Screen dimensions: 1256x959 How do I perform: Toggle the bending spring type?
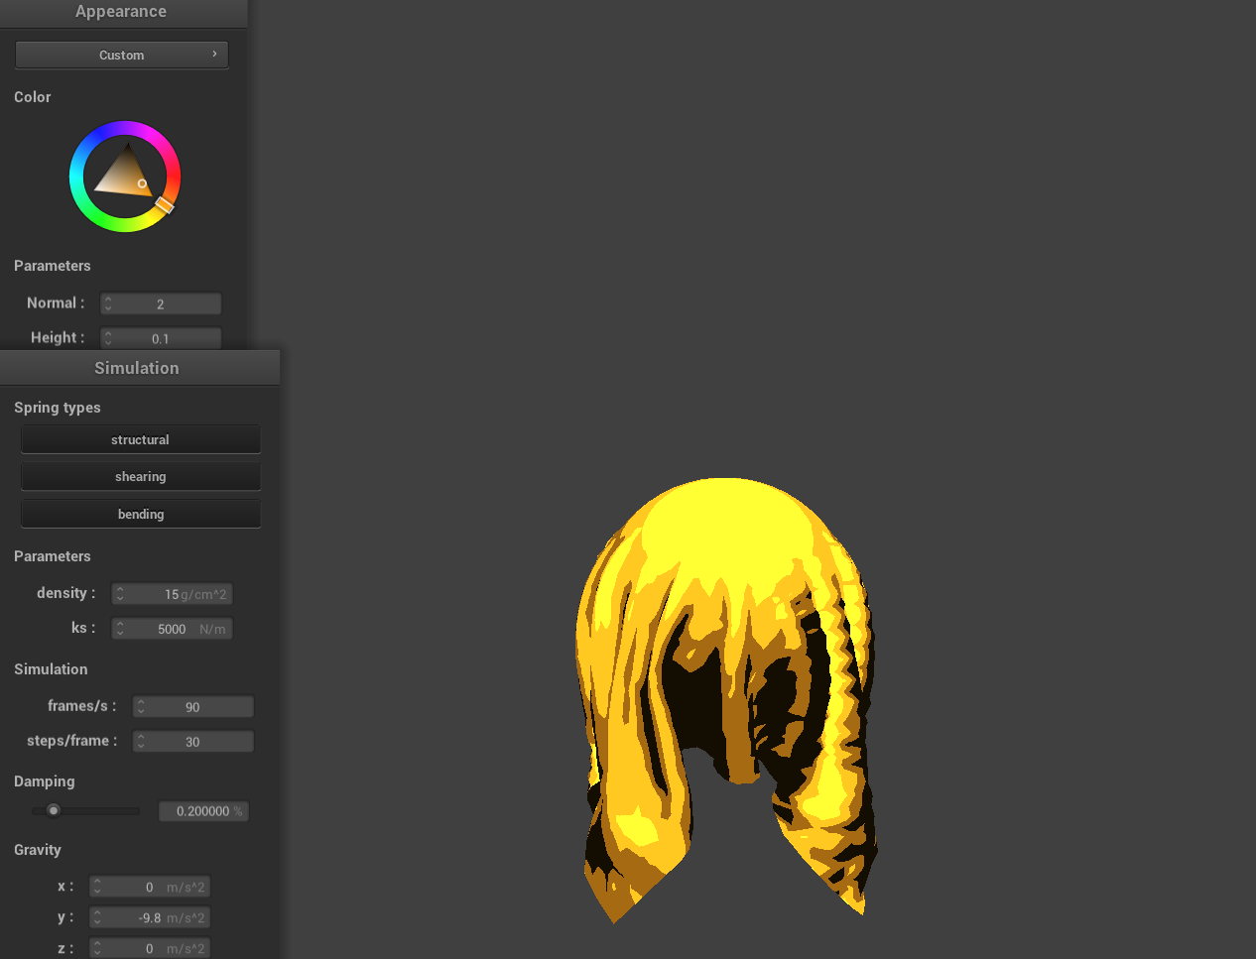[140, 514]
